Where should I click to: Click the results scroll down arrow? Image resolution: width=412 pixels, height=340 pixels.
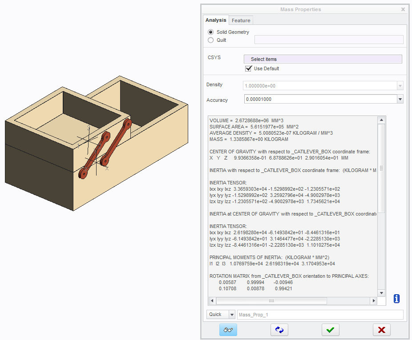click(x=381, y=293)
